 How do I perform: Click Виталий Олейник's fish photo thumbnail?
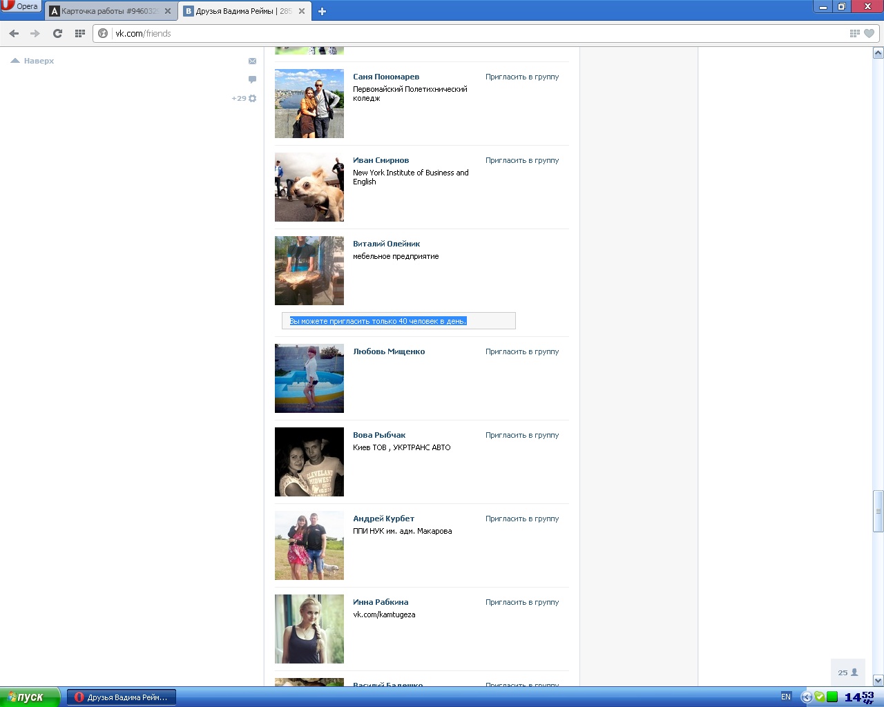pyautogui.click(x=309, y=271)
